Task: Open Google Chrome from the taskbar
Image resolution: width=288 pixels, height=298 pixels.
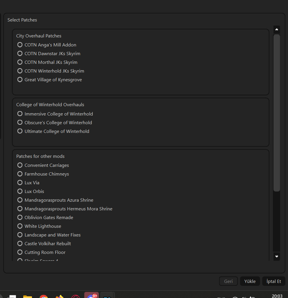Action: [44, 296]
